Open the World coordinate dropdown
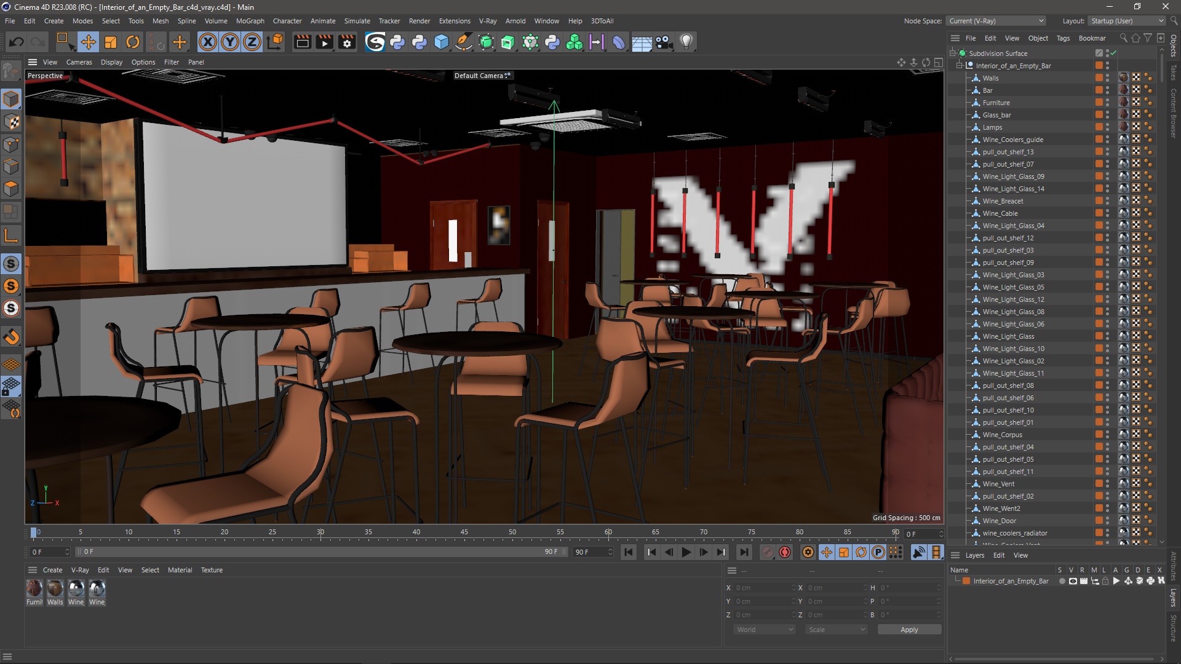1181x664 pixels. (x=765, y=630)
